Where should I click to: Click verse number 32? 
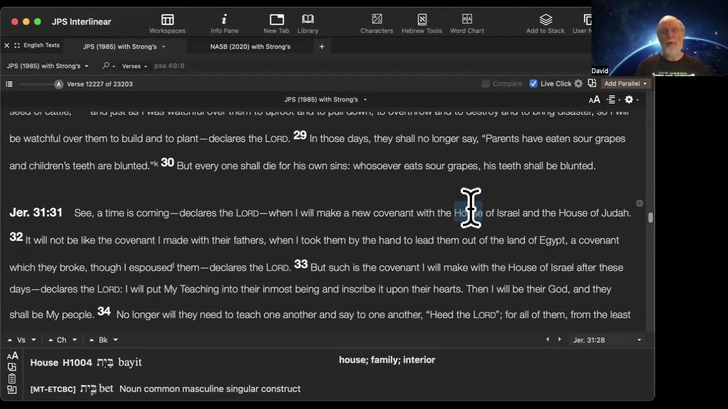[x=16, y=237]
